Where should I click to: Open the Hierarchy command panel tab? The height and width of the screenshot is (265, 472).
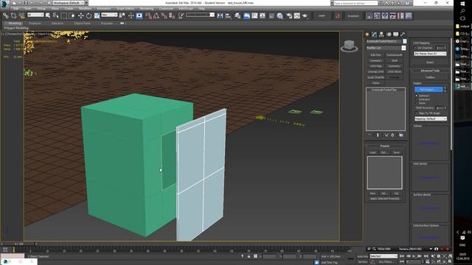[381, 35]
